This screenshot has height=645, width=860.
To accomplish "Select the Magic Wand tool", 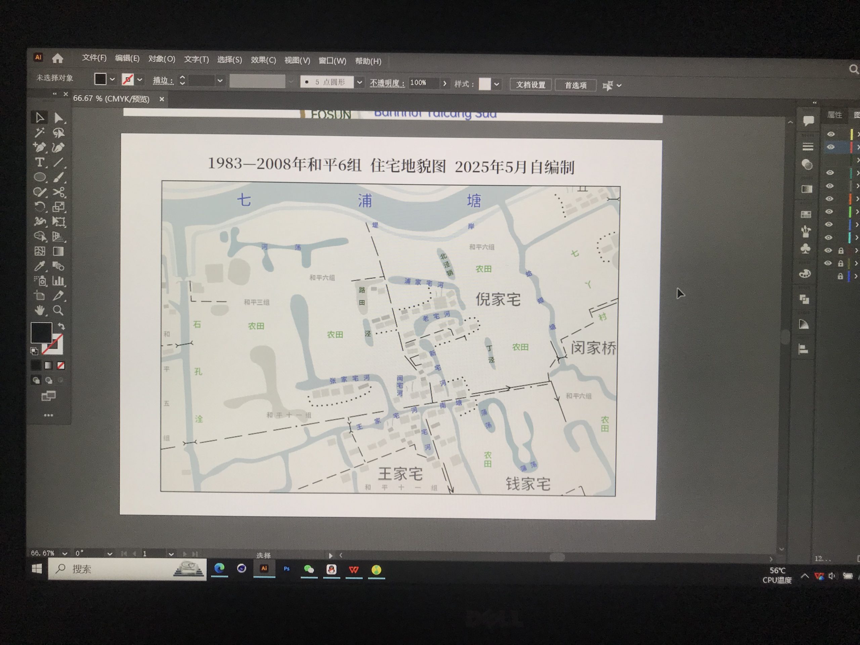I will point(39,133).
